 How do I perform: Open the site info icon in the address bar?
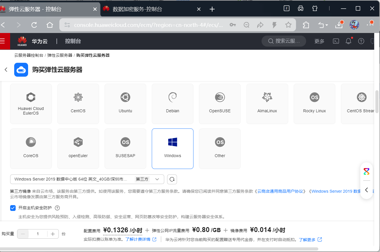pyautogui.click(x=67, y=25)
